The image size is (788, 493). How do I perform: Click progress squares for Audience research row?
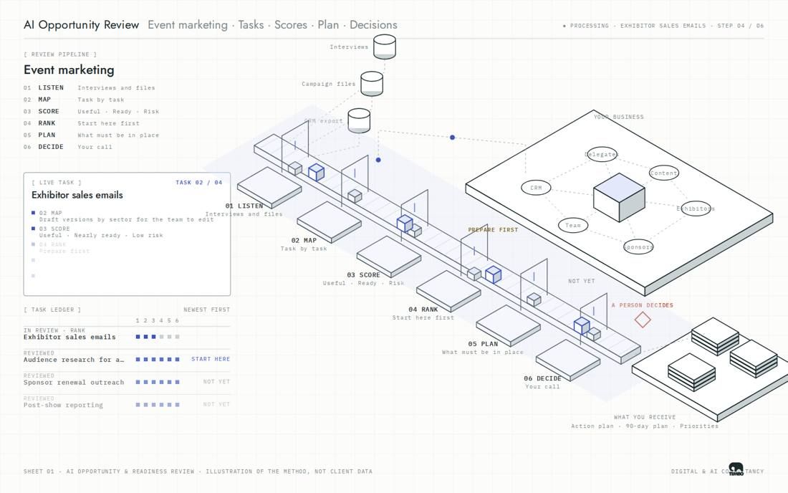(158, 359)
